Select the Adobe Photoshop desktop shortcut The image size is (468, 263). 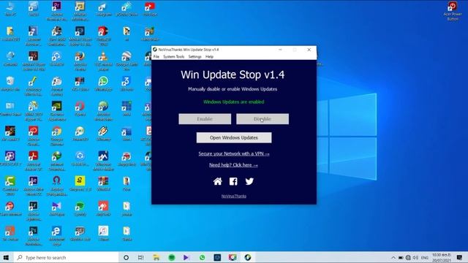[34, 236]
